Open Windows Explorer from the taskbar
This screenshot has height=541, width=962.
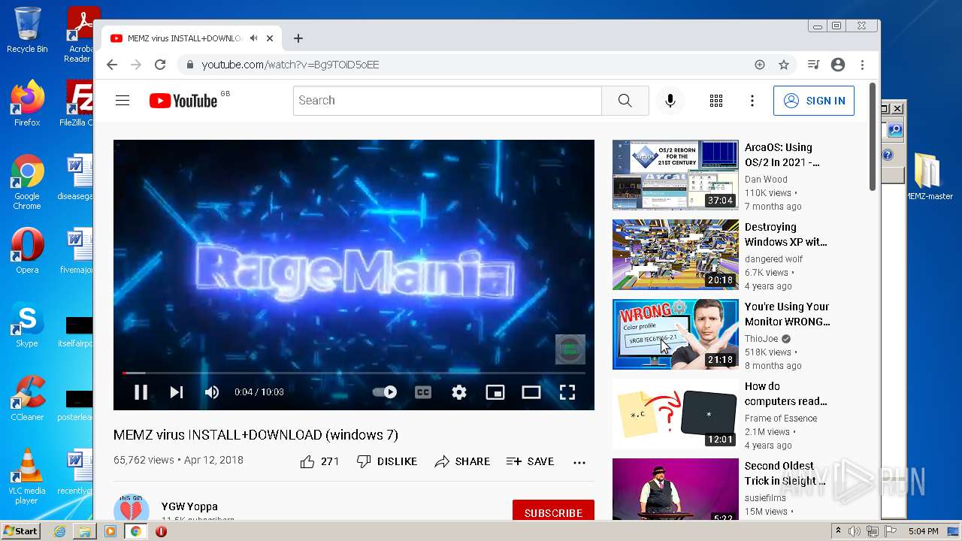pos(85,531)
